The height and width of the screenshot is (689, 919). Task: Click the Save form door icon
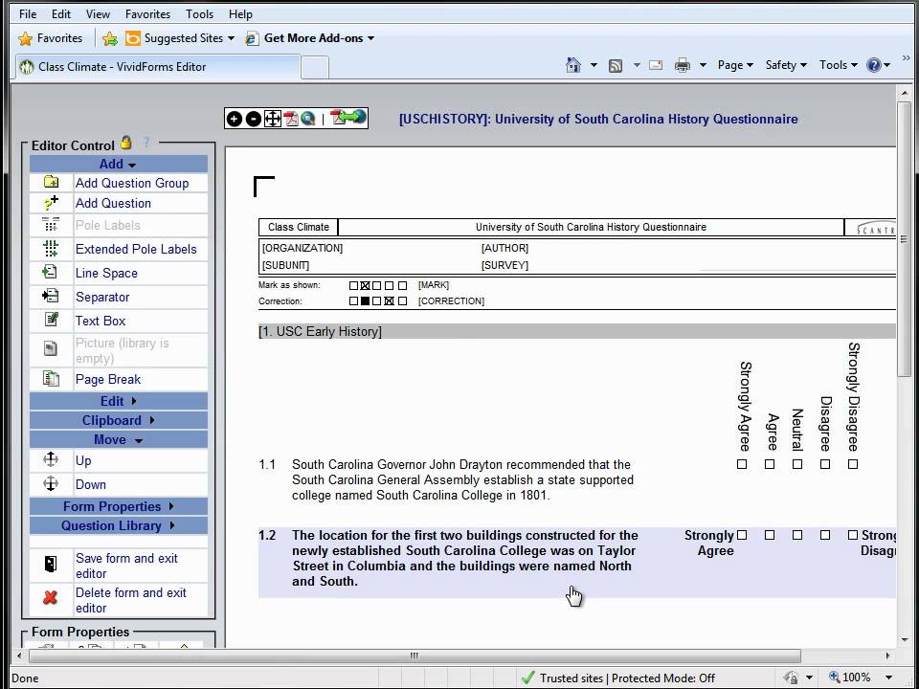click(x=51, y=565)
